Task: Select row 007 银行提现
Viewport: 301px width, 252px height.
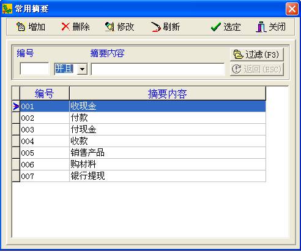Action: (x=139, y=176)
